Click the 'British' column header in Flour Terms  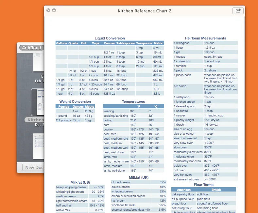[x=216, y=190]
